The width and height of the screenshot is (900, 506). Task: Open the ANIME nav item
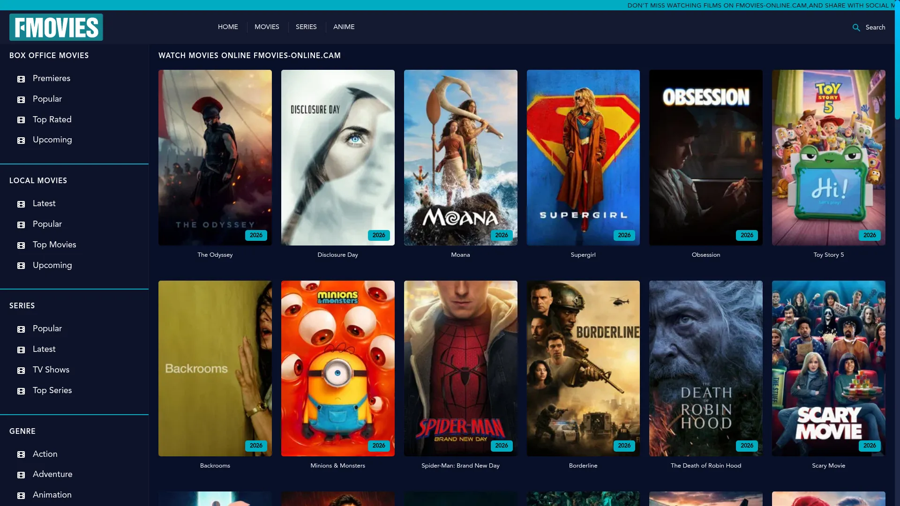tap(344, 27)
